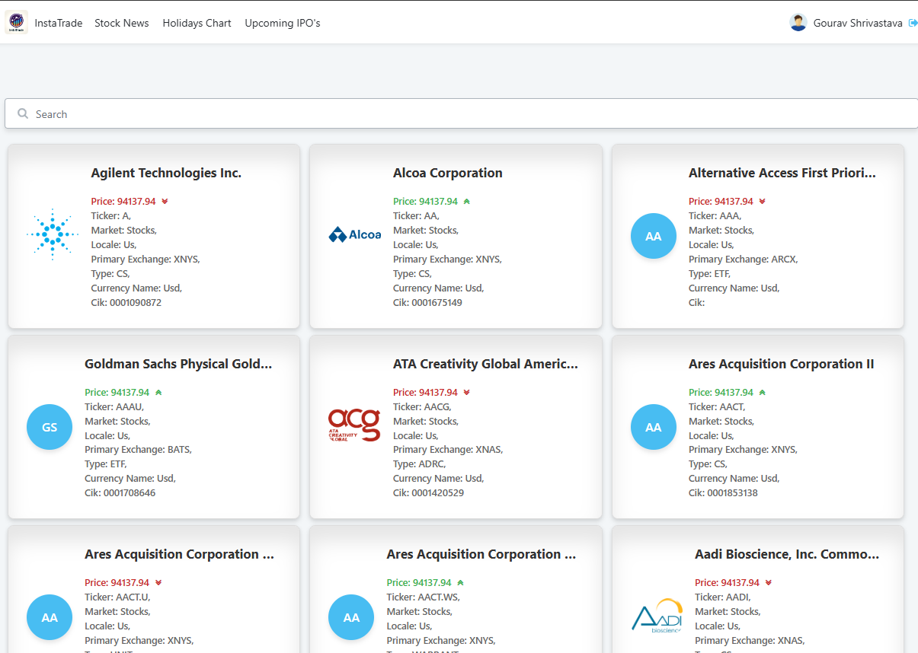Click the Gourav Shrivastava username
Viewport: 918px width, 653px height.
coord(858,23)
